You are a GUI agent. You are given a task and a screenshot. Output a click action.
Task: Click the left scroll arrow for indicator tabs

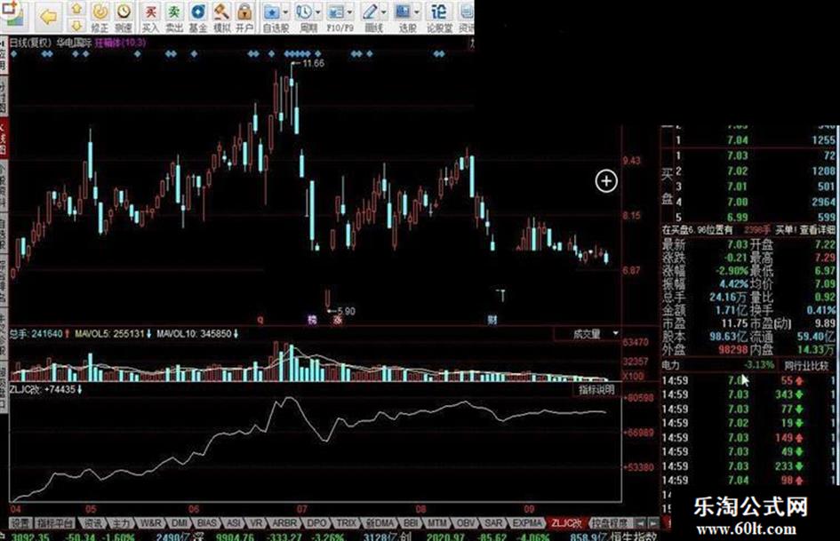(x=641, y=522)
